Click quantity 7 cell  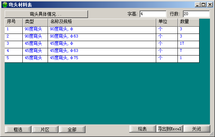pos(189,52)
